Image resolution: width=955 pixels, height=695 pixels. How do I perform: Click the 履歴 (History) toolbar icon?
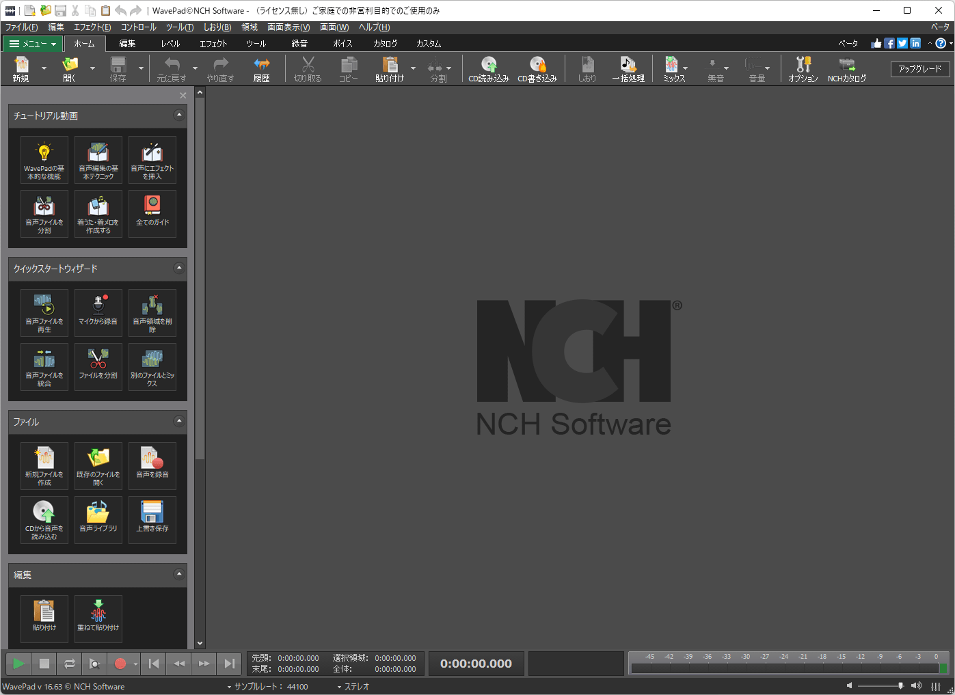pos(261,69)
